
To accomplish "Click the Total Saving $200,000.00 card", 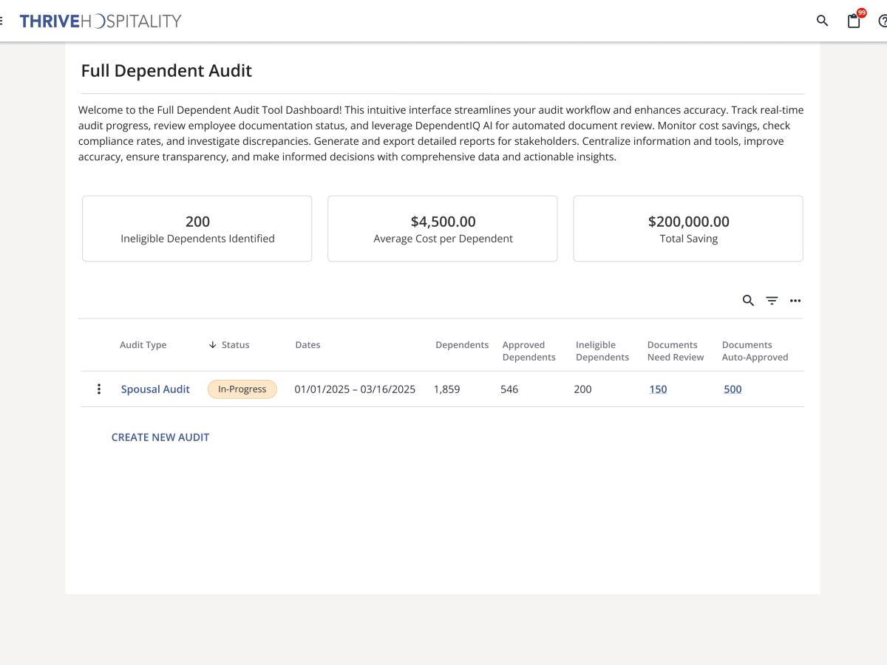I will pos(687,228).
